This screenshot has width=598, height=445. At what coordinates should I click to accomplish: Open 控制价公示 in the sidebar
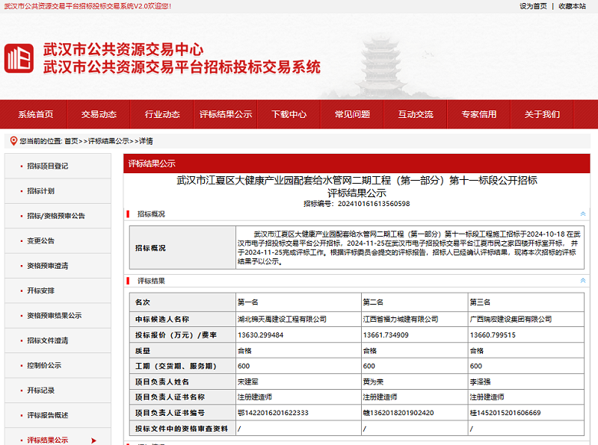[x=44, y=365]
